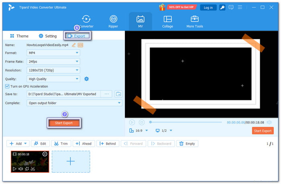Screen dimensions: 281x184
Task: Open the output folder icon
Action: (118, 94)
